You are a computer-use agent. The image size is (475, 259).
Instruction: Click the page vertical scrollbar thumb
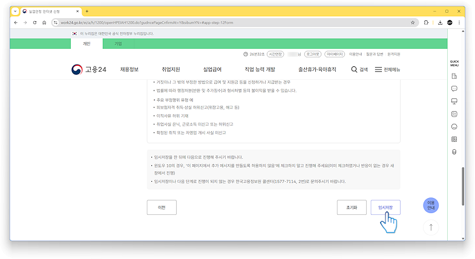point(463,186)
